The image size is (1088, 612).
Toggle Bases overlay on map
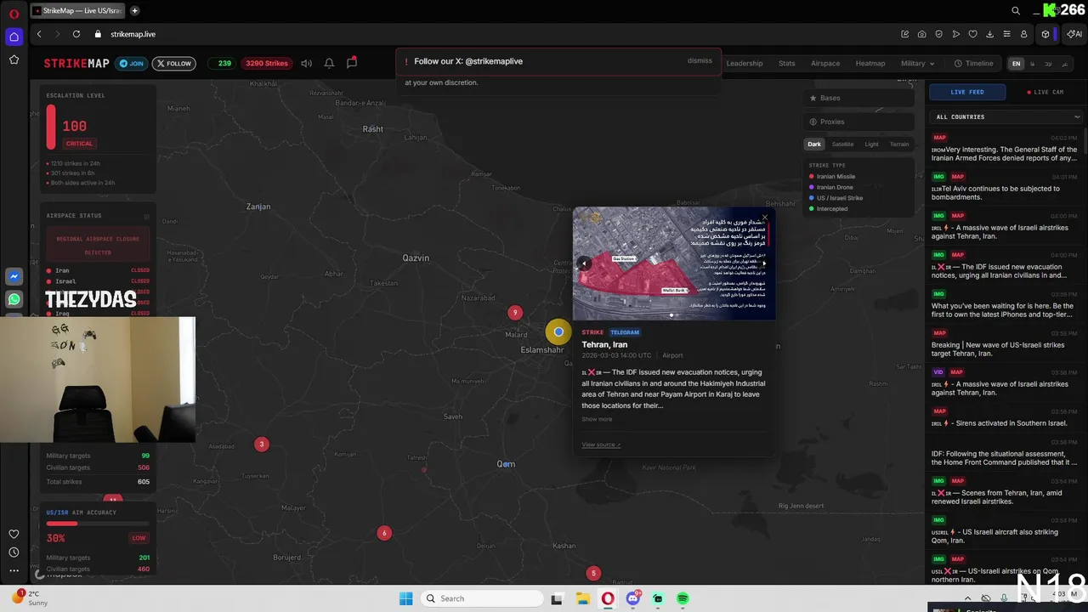pyautogui.click(x=858, y=98)
